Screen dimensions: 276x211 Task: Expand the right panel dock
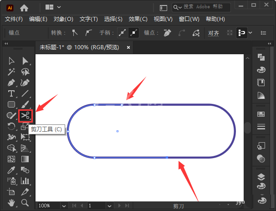coord(270,43)
